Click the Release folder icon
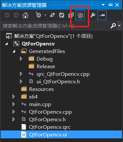This screenshot has height=142, width=123. click(31, 66)
